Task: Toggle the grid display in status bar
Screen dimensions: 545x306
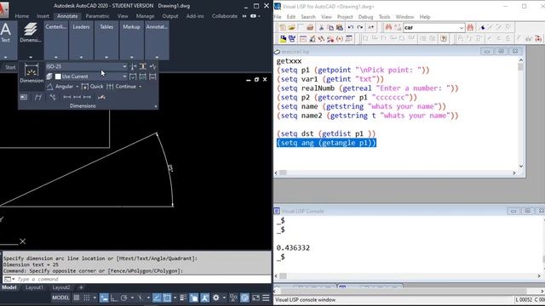Action: tap(77, 297)
